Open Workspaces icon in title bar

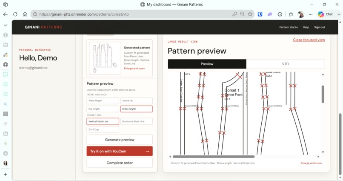pos(6,4)
